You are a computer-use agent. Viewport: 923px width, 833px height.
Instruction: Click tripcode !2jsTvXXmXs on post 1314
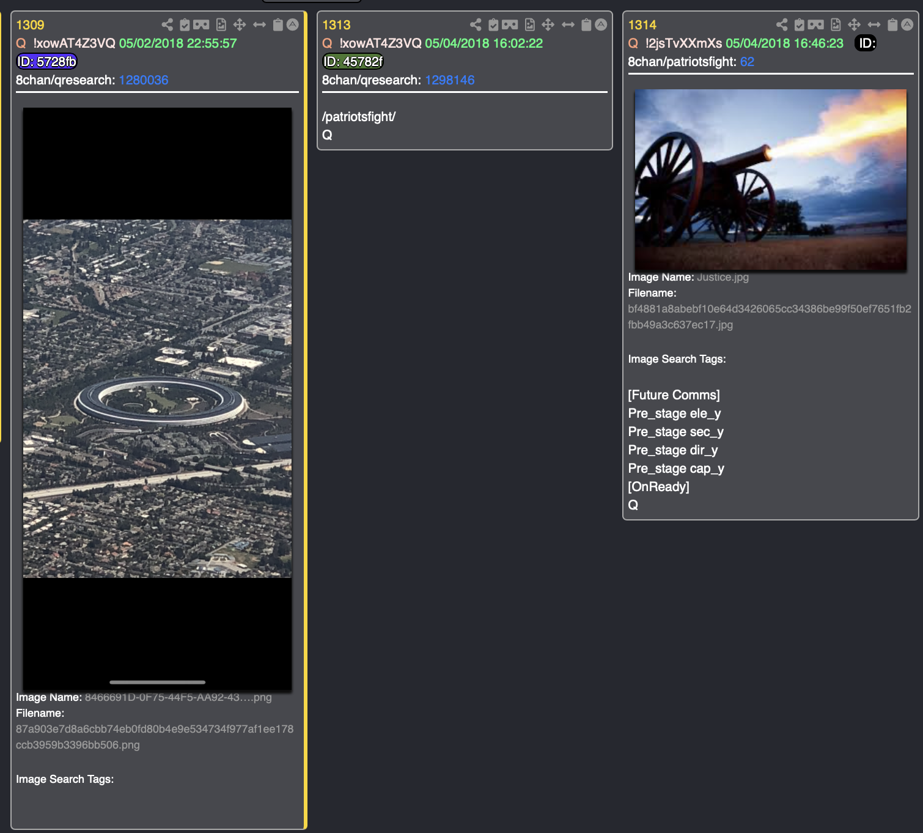[x=683, y=43]
